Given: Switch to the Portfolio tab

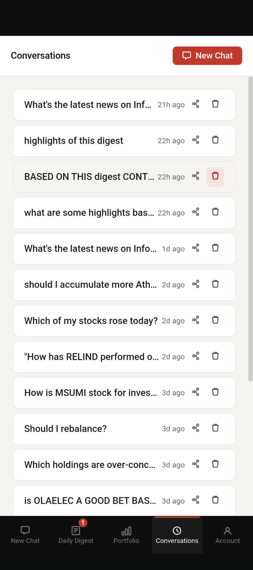Looking at the screenshot, I should (x=126, y=535).
